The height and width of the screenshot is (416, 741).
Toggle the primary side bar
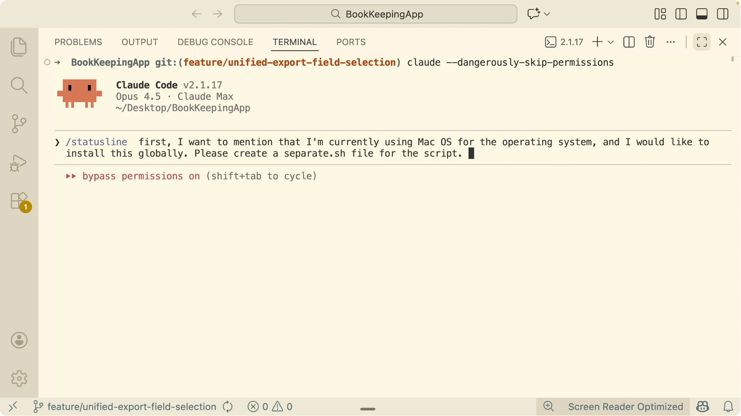681,14
